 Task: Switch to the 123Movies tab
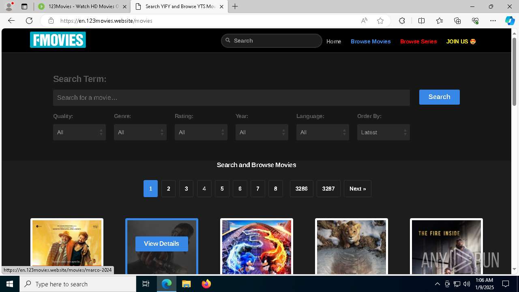point(83,6)
